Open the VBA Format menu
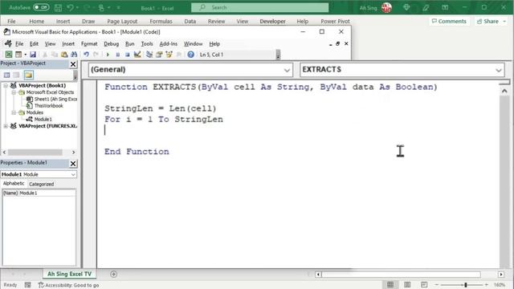514x289 pixels. (x=89, y=44)
